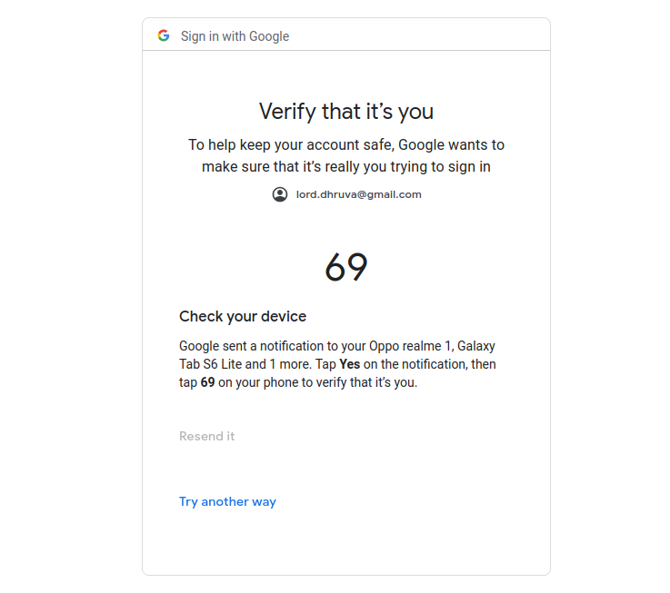Click the bold 69 in the instruction paragraph
Image resolution: width=670 pixels, height=593 pixels.
tap(207, 382)
